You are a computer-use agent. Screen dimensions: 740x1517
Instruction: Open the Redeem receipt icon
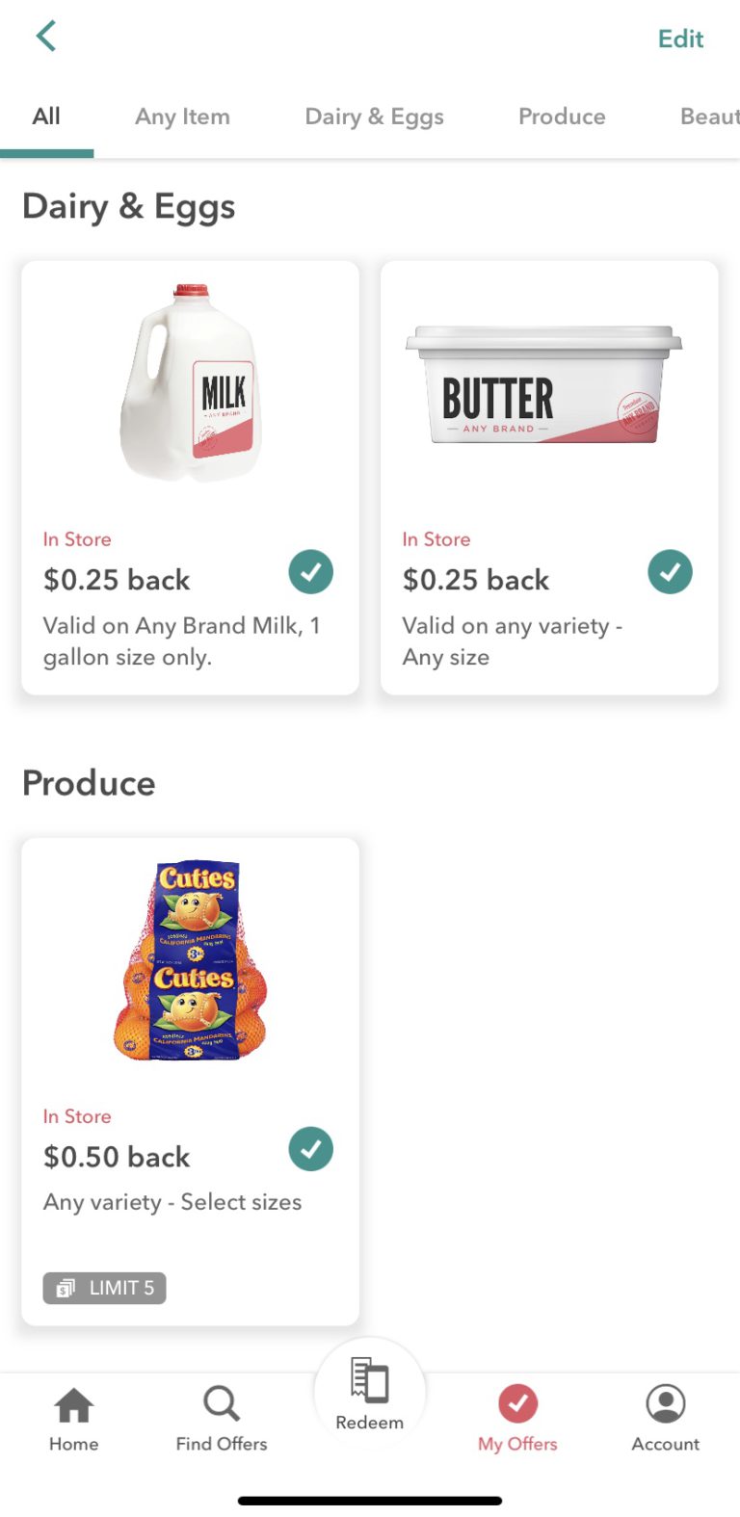tap(370, 1380)
